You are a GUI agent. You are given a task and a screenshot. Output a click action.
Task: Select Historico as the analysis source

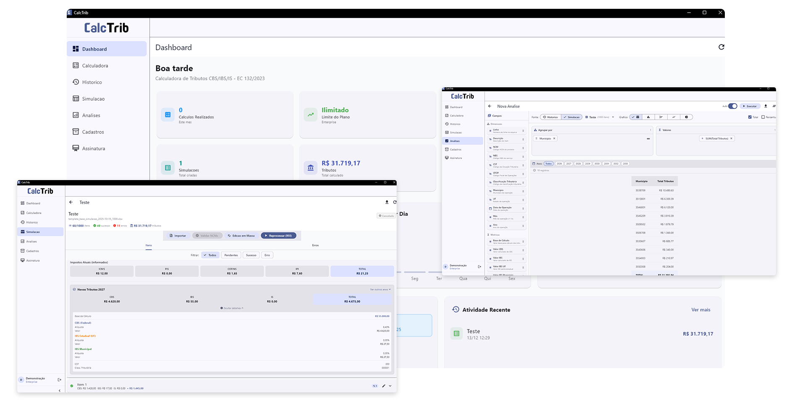pos(551,117)
